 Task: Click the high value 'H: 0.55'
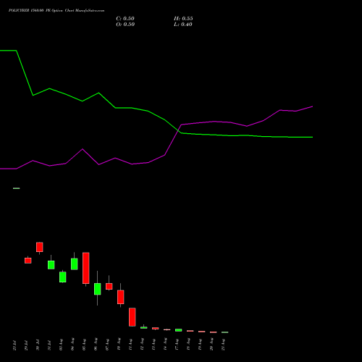point(183,19)
